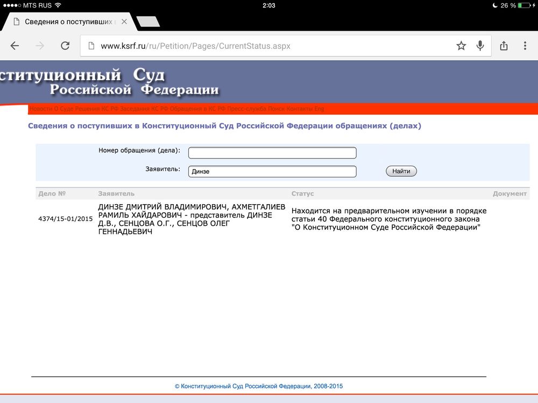The height and width of the screenshot is (403, 538).
Task: Open the share icon in toolbar
Action: click(504, 46)
